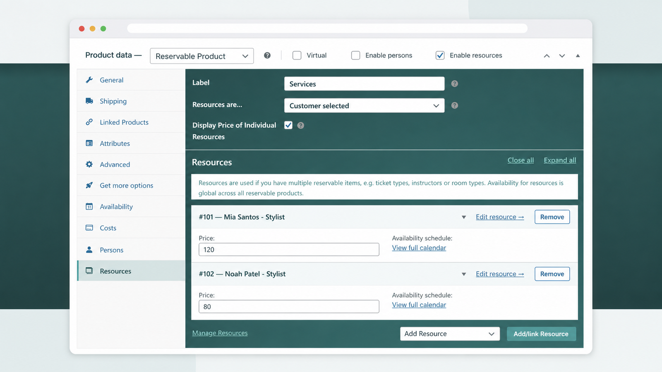The height and width of the screenshot is (372, 662).
Task: Toggle Display Price of Individual Resources checkbox
Action: pyautogui.click(x=288, y=125)
